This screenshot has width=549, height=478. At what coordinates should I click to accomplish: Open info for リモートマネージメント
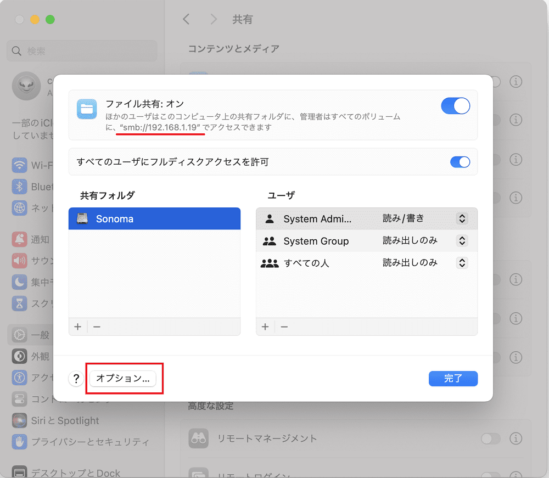click(516, 438)
